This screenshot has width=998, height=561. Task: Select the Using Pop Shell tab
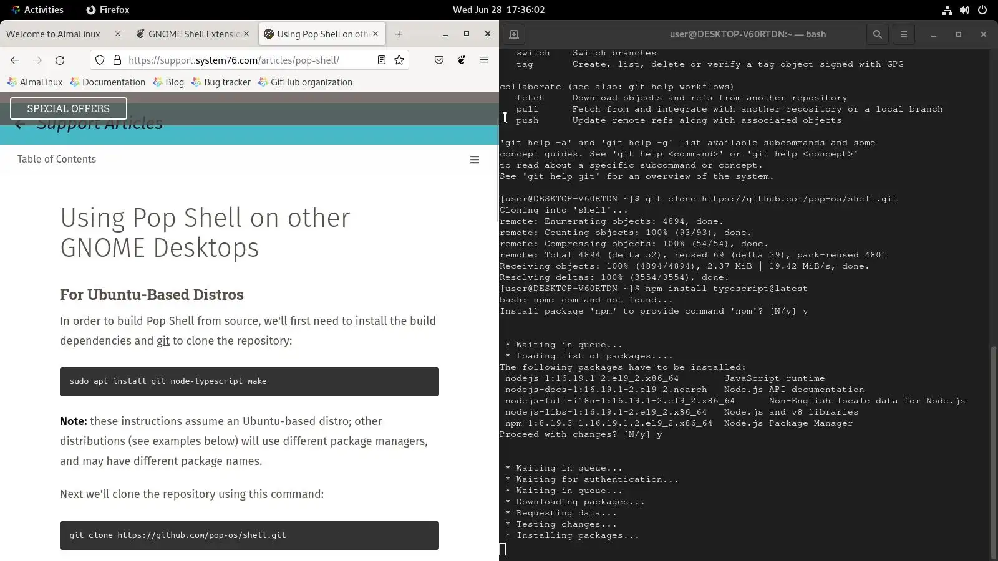point(322,34)
